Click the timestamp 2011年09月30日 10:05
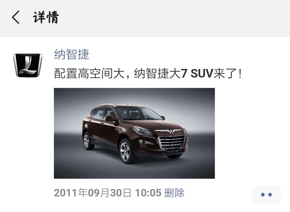This screenshot has height=212, width=290. pyautogui.click(x=108, y=193)
